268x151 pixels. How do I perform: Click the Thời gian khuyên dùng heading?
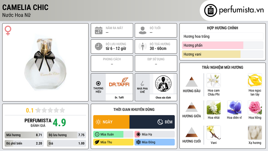click(134, 110)
